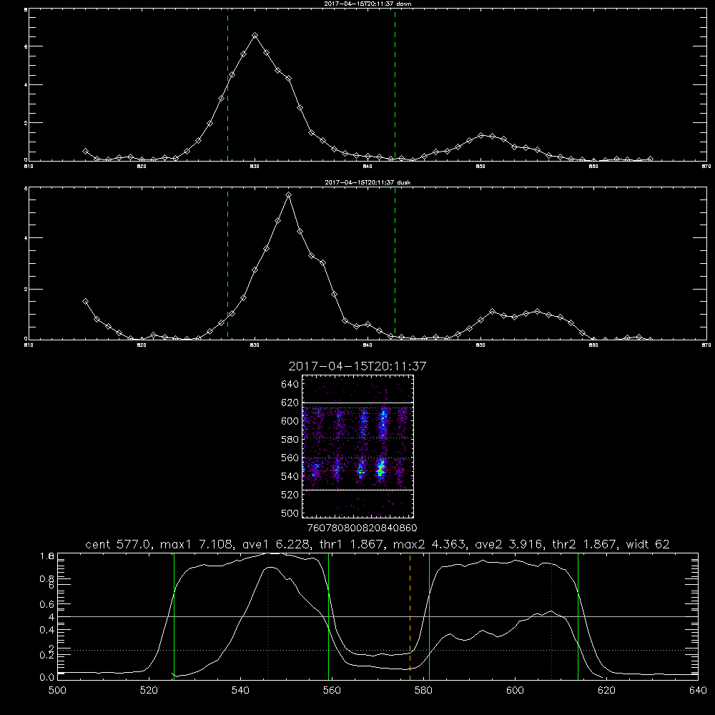715x715 pixels.
Task: Click the x-axis label '580' of bottom plot
Action: pos(423,691)
